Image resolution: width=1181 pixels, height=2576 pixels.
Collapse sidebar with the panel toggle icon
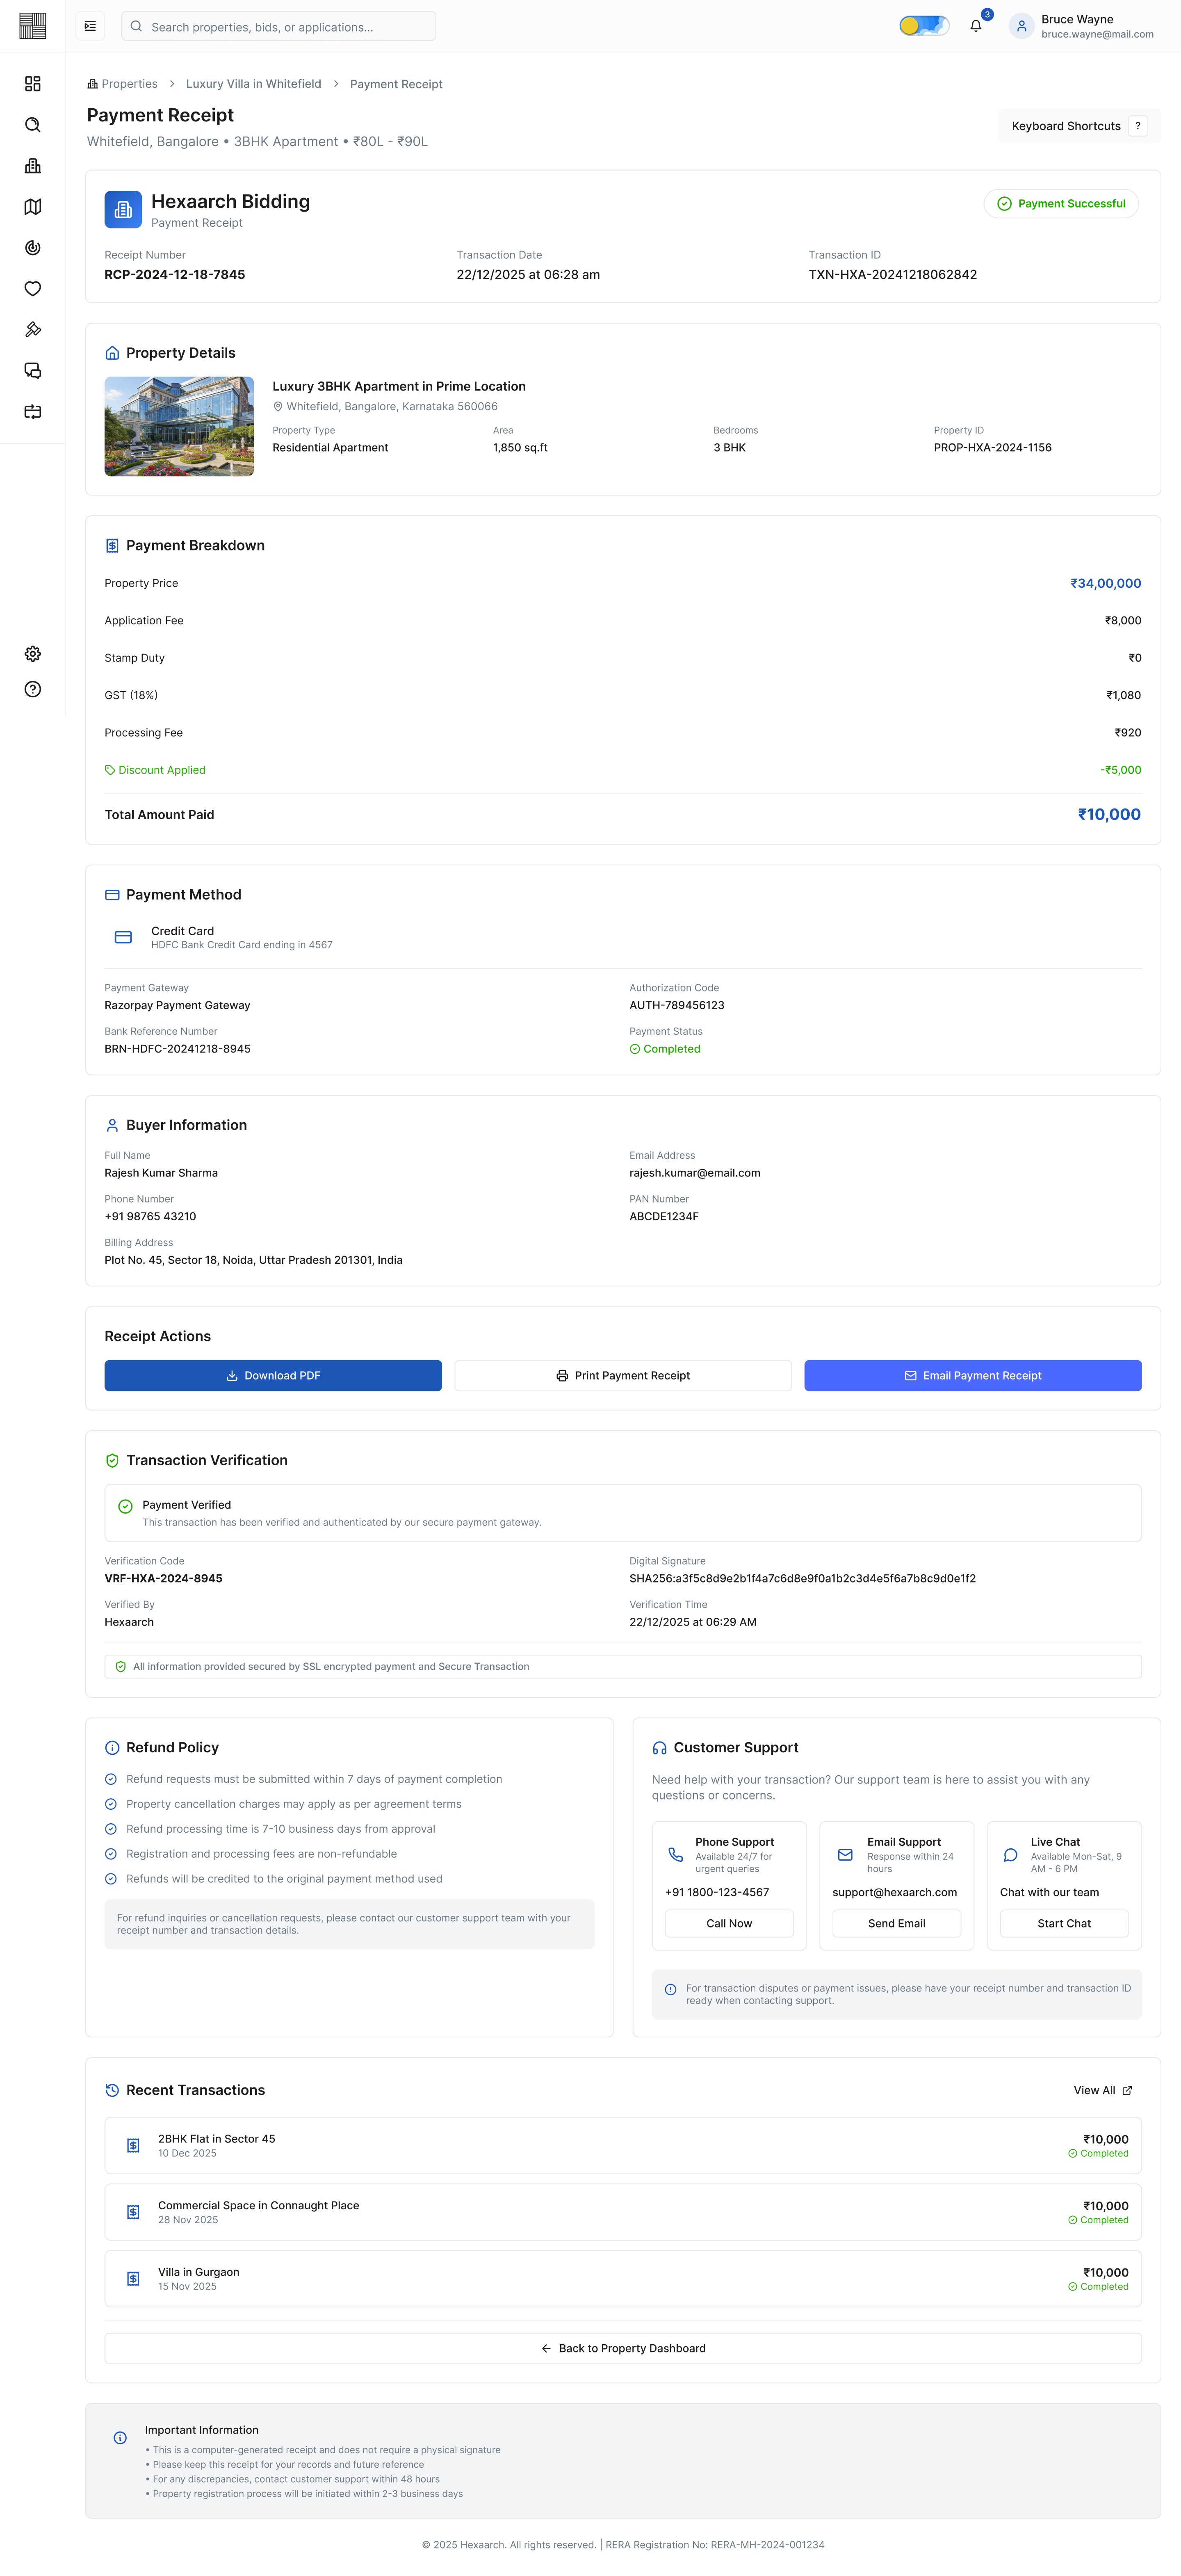(90, 26)
